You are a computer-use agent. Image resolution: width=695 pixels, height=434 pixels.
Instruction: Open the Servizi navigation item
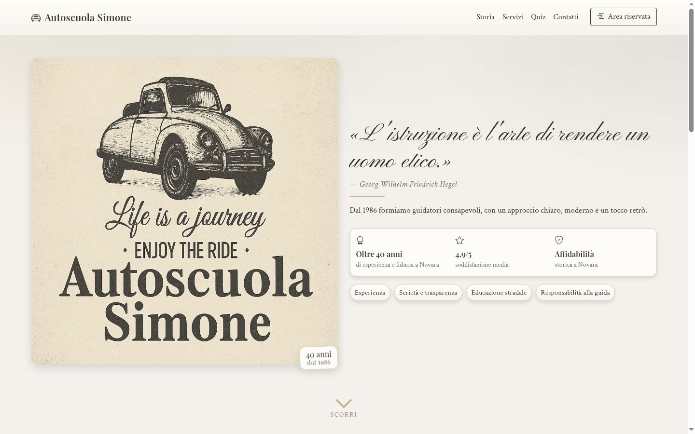513,17
